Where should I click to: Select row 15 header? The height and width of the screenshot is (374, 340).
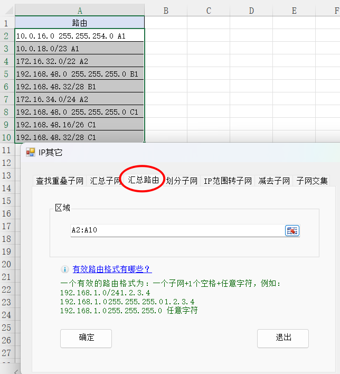point(6,201)
